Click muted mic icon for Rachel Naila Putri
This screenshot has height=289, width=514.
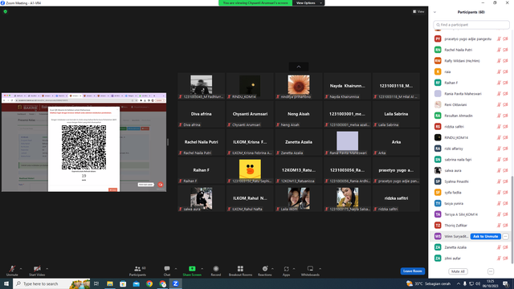(499, 50)
